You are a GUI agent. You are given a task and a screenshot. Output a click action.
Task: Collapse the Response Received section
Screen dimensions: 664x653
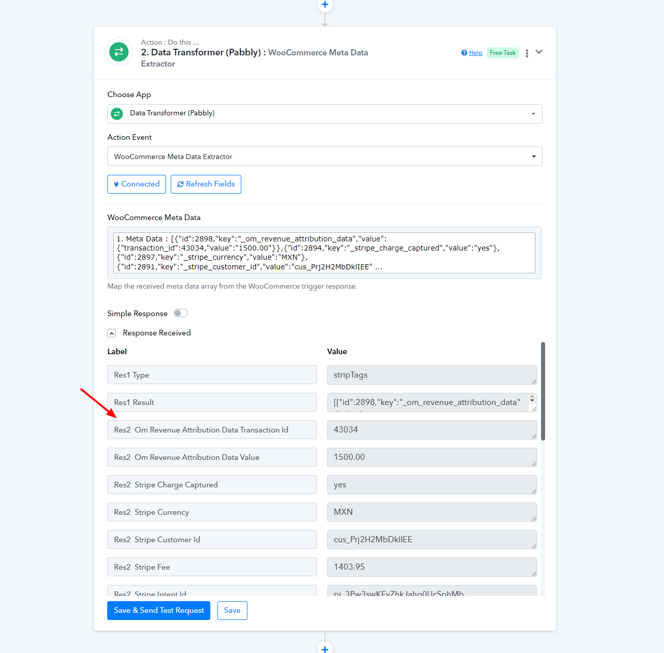click(x=112, y=333)
